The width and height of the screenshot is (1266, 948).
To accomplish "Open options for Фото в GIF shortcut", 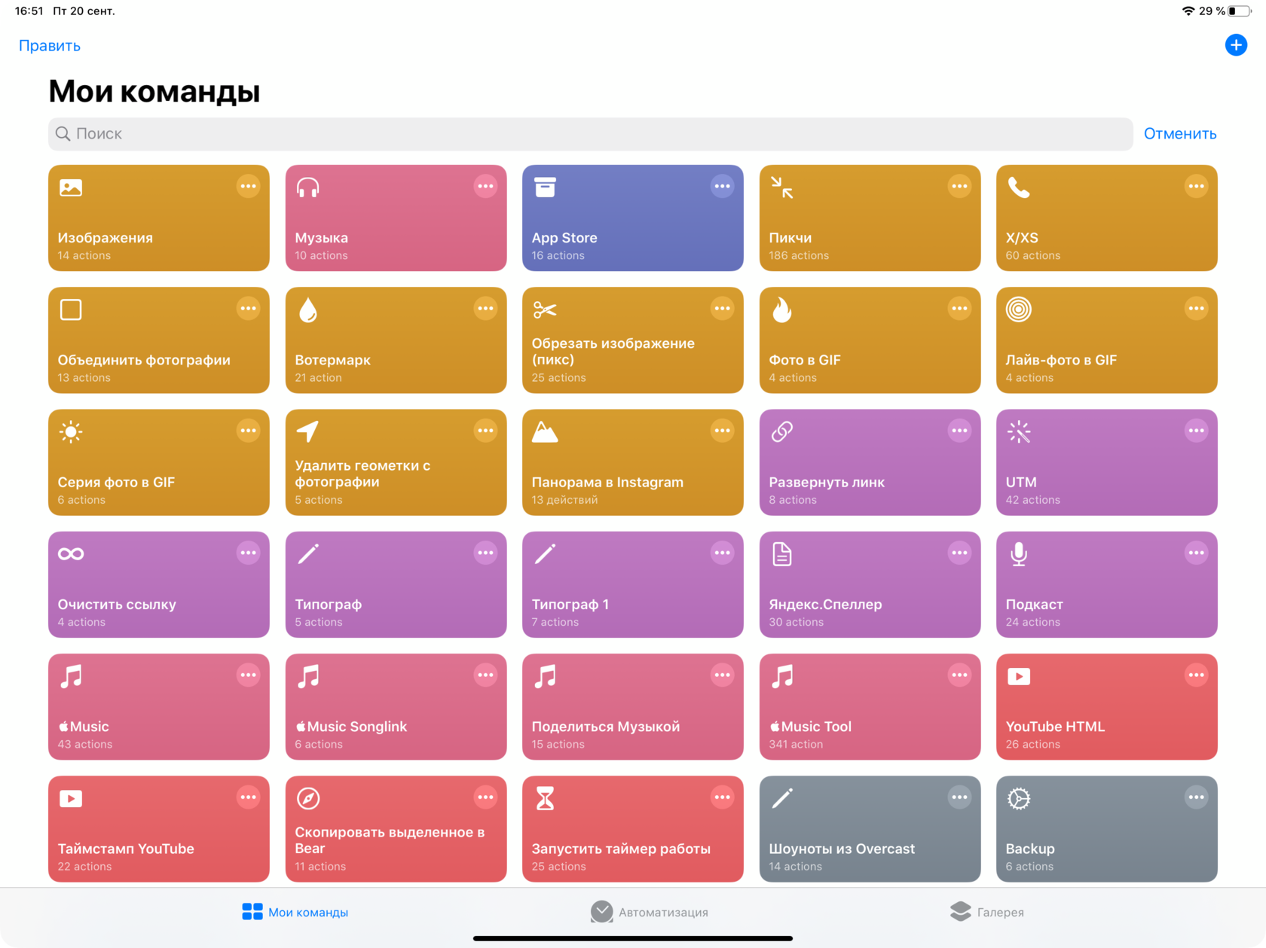I will [x=959, y=308].
